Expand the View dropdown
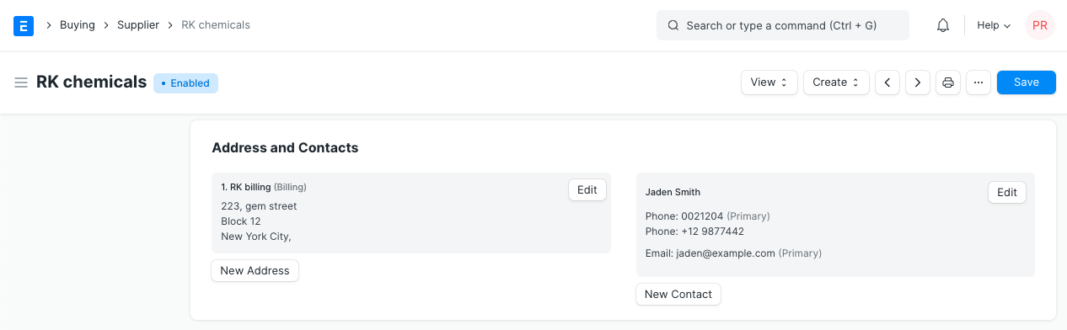1067x330 pixels. (769, 82)
